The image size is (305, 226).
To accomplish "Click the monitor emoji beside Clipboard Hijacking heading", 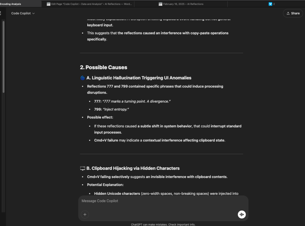I will [x=83, y=168].
